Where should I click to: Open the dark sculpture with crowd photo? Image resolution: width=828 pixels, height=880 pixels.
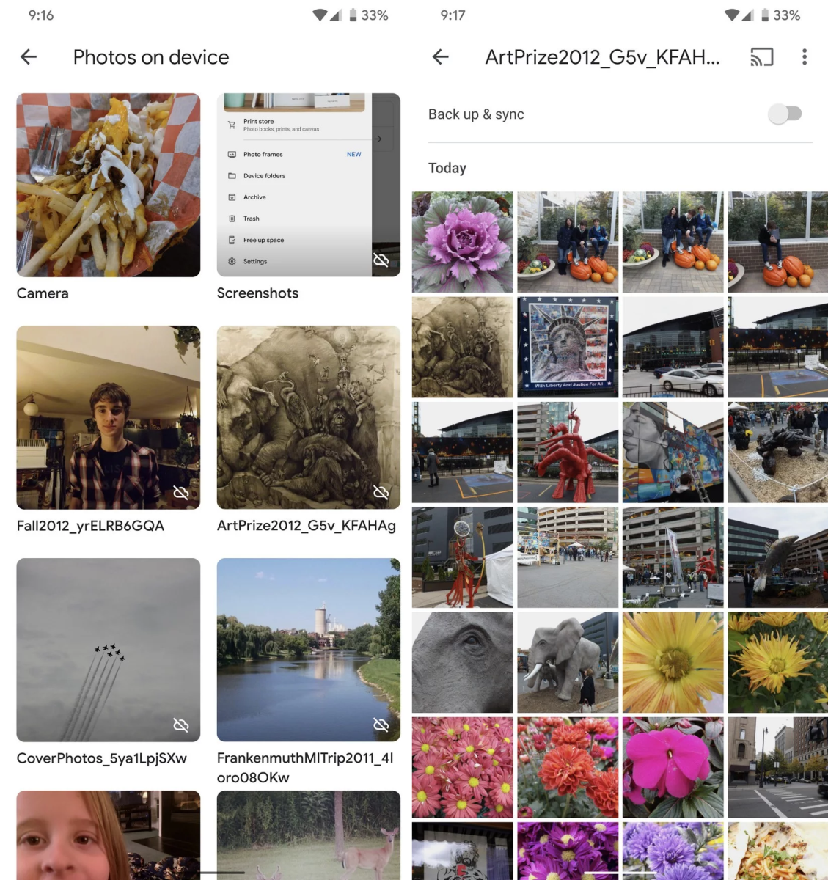778,452
